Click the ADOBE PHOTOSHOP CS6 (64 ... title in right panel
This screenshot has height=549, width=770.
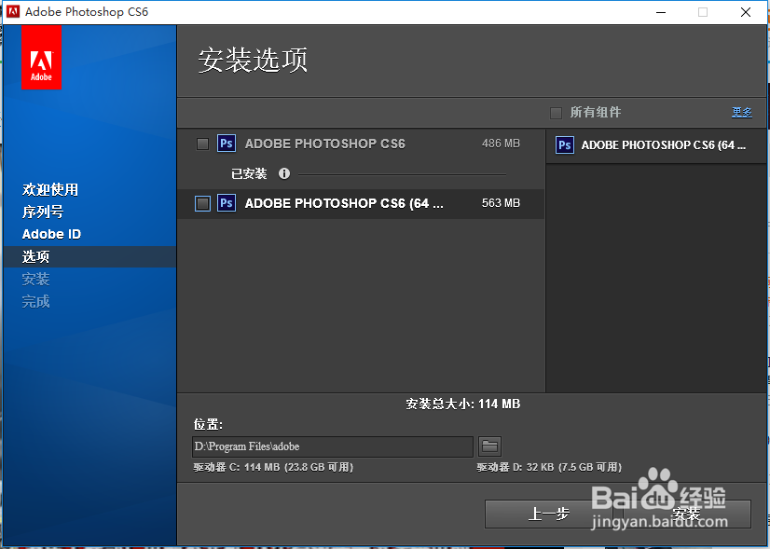coord(664,145)
